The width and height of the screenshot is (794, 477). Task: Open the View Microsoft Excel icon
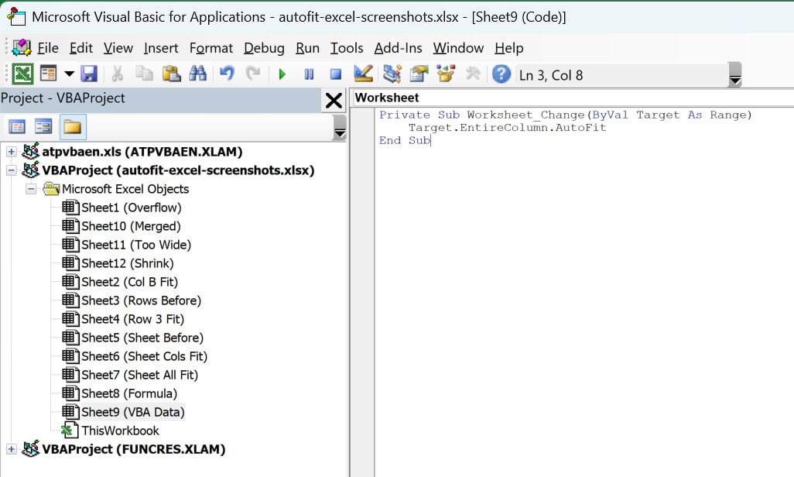pos(22,74)
